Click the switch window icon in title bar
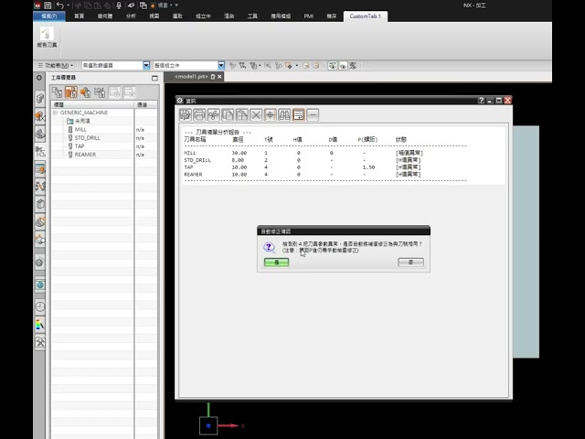This screenshot has height=439, width=585. pyautogui.click(x=143, y=5)
